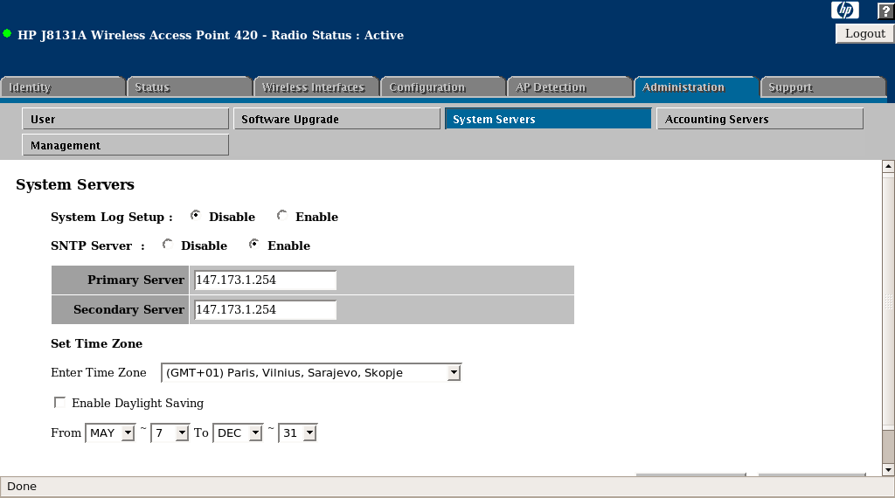Go to the AP Detection tab
This screenshot has width=895, height=498.
[568, 87]
